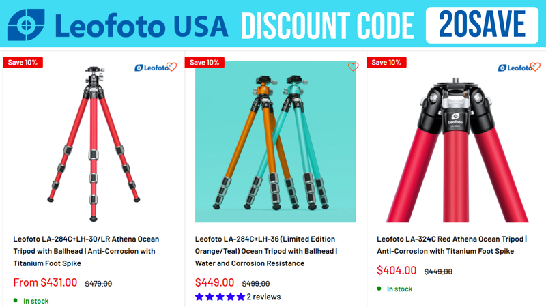Click Save 10% badge on LA-324C tripod
This screenshot has height=307, width=546.
[386, 62]
